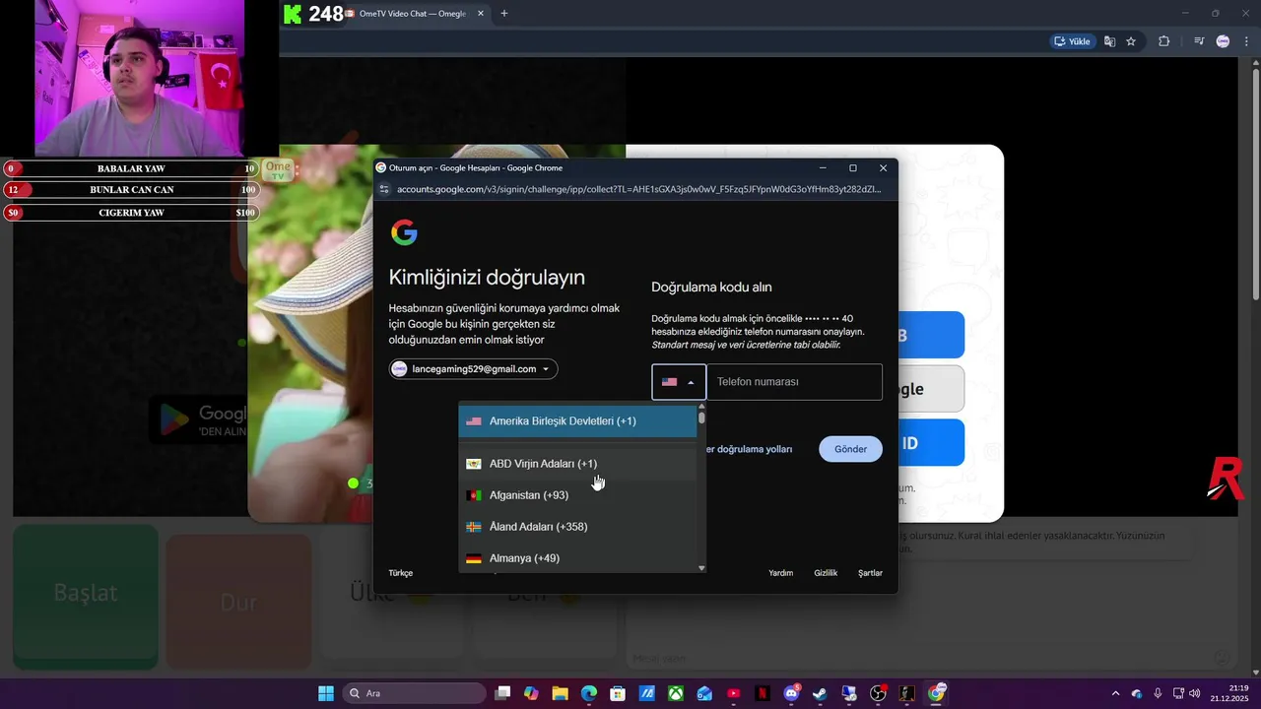The height and width of the screenshot is (709, 1261).
Task: Open the volume tray icon
Action: point(1195,693)
